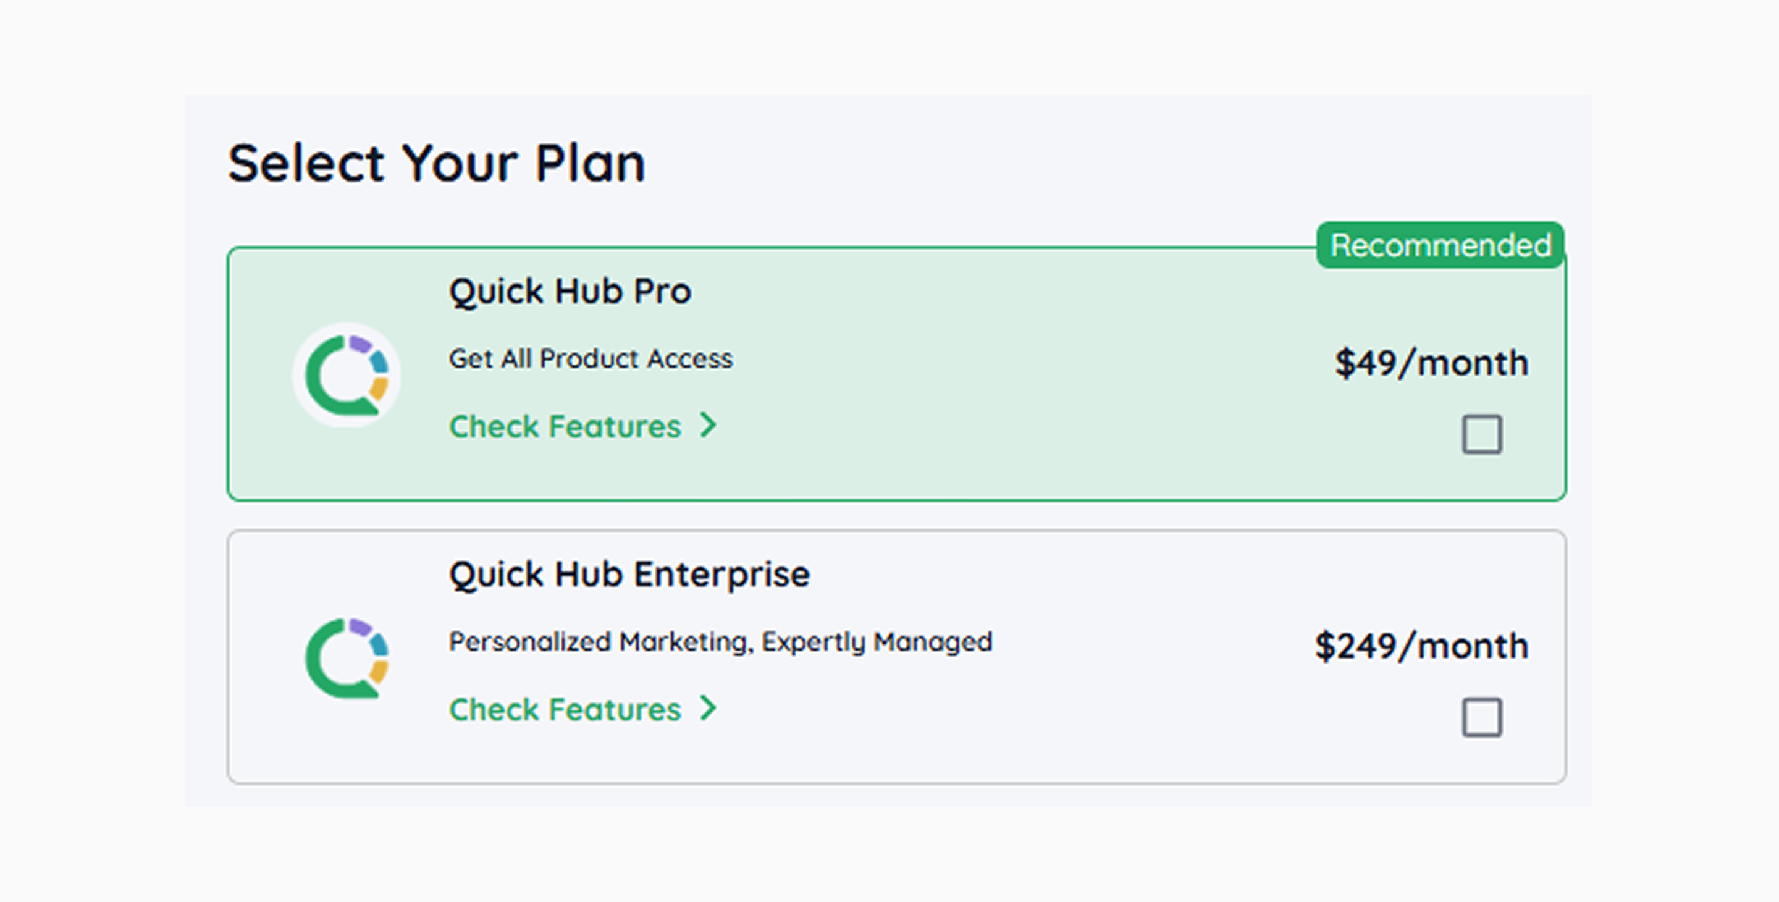Click the Quick Hub Enterprise plan title
Image resolution: width=1779 pixels, height=902 pixels.
[x=629, y=574]
